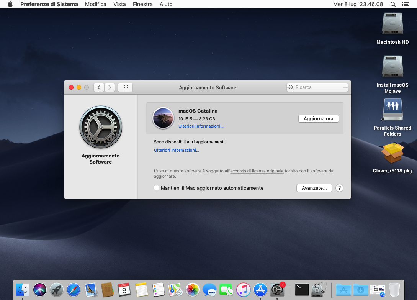
Task: Open FaceTime icon in Dock
Action: pos(226,290)
